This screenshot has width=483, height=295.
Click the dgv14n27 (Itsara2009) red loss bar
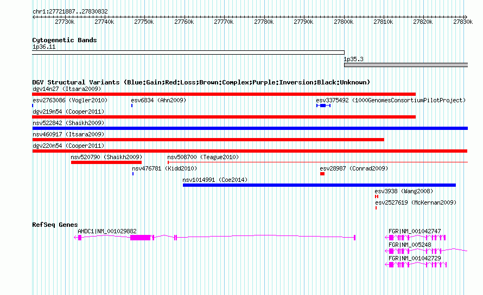224,94
